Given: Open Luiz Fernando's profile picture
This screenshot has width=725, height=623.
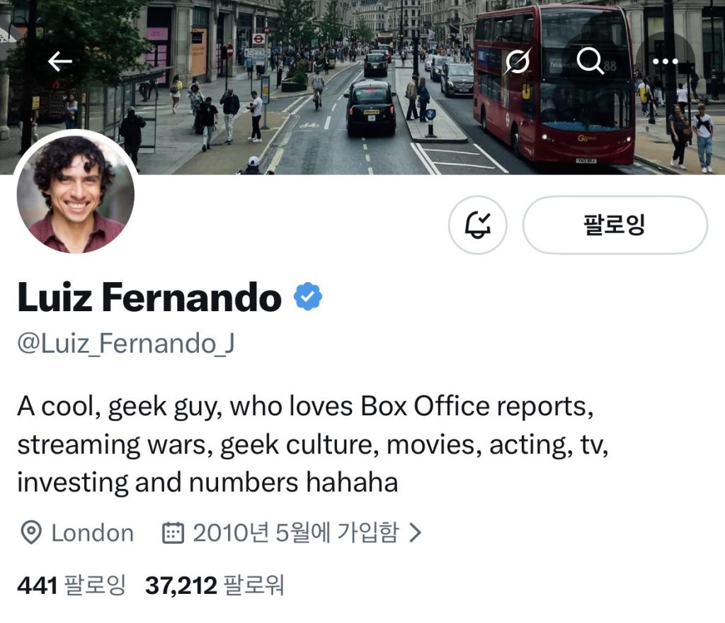Looking at the screenshot, I should point(75,193).
